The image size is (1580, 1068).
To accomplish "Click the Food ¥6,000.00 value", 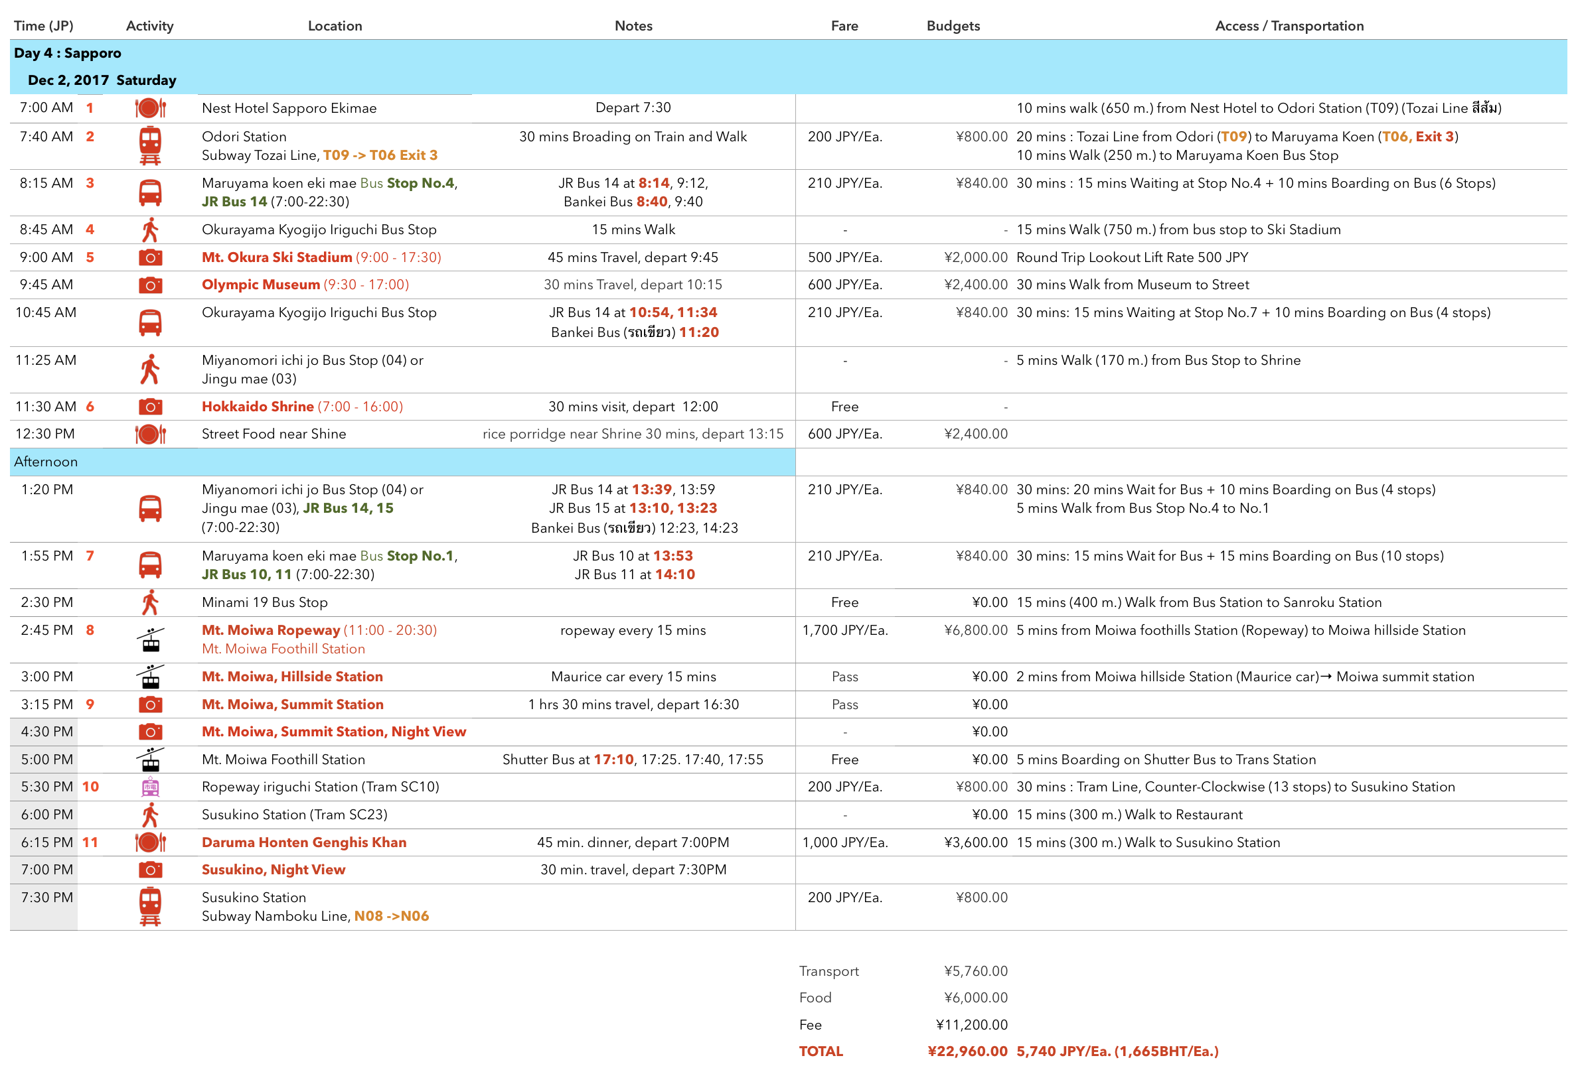I will 976,998.
